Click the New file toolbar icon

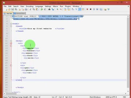[x=6, y=9]
